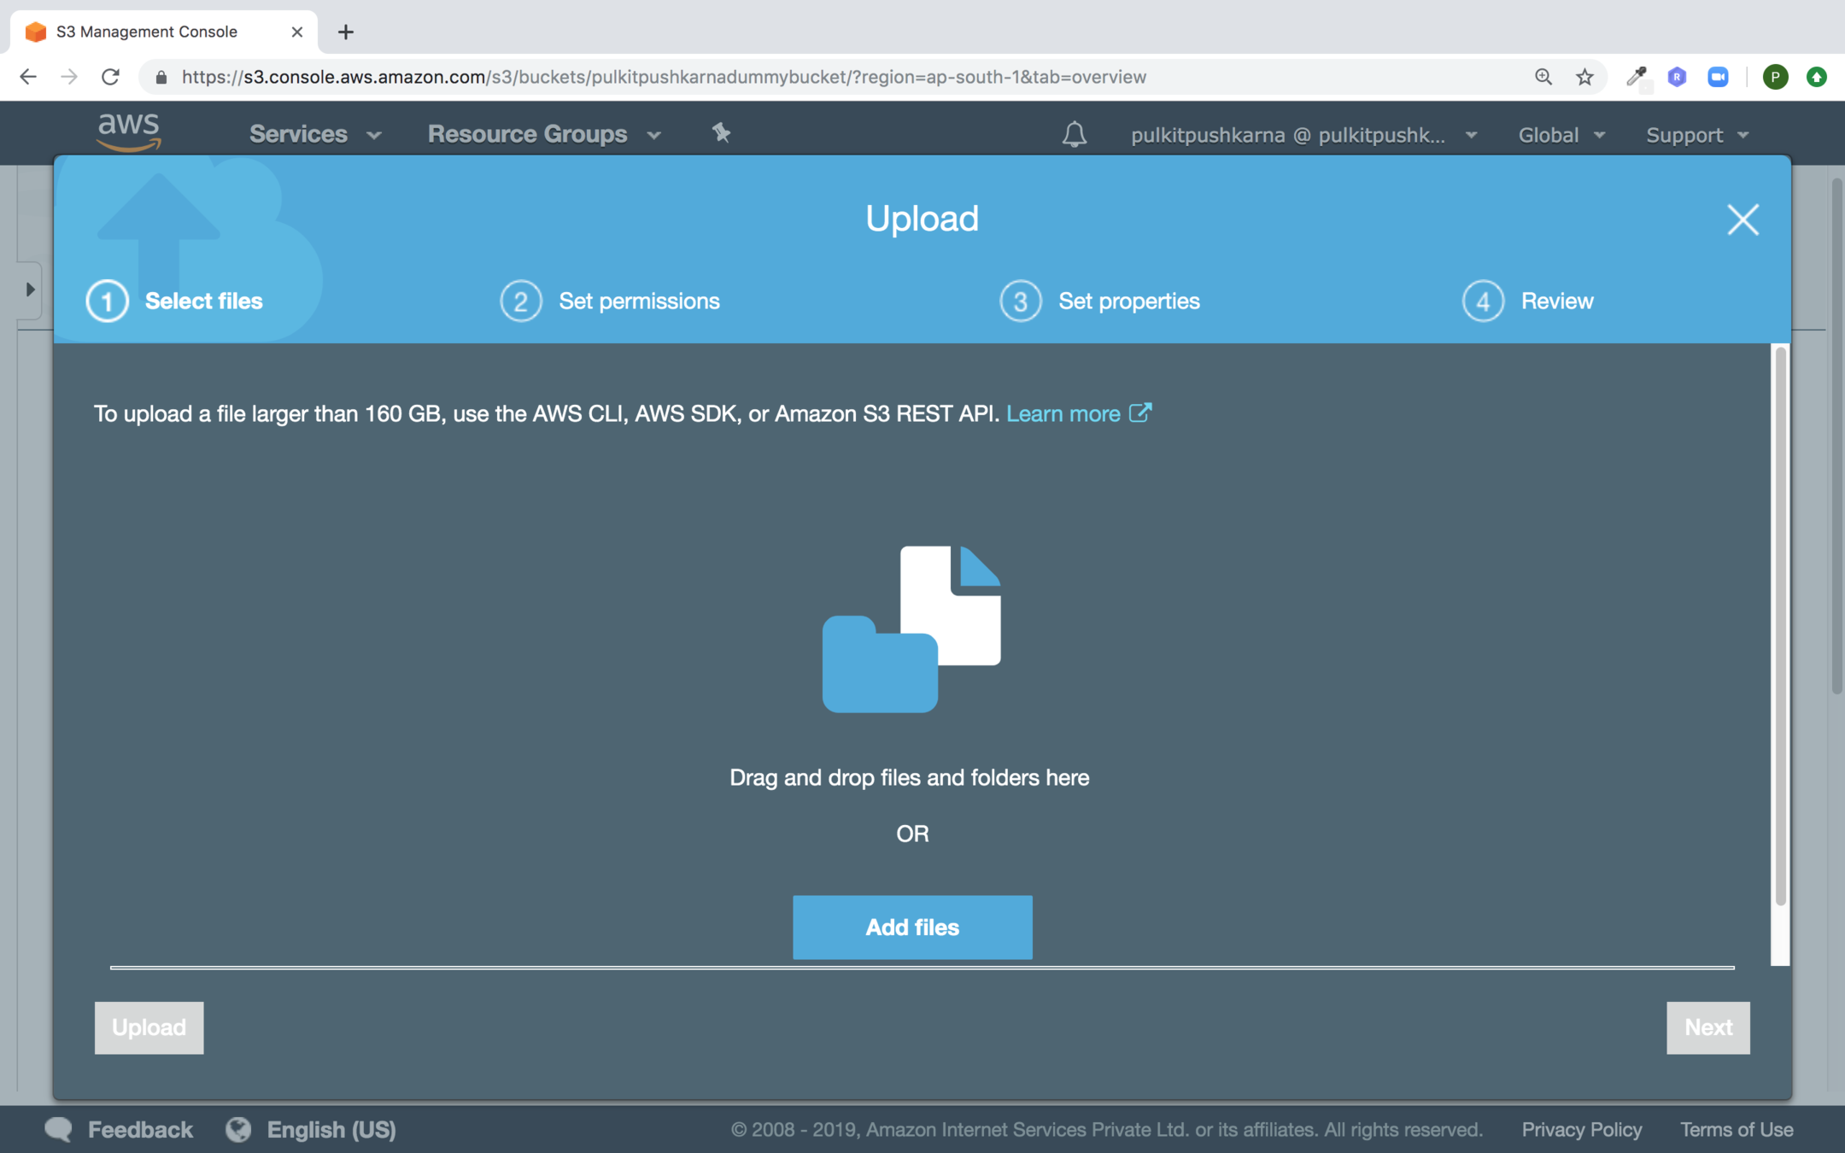Reload the page
Viewport: 1845px width, 1153px height.
tap(110, 77)
